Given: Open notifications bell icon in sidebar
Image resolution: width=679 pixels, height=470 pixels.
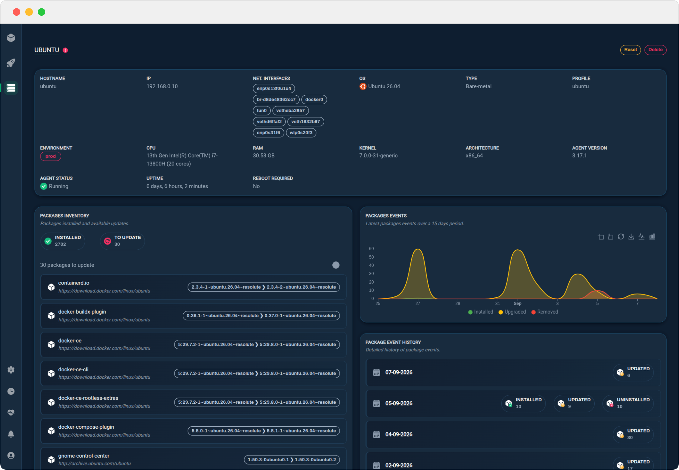Looking at the screenshot, I should coord(11,434).
